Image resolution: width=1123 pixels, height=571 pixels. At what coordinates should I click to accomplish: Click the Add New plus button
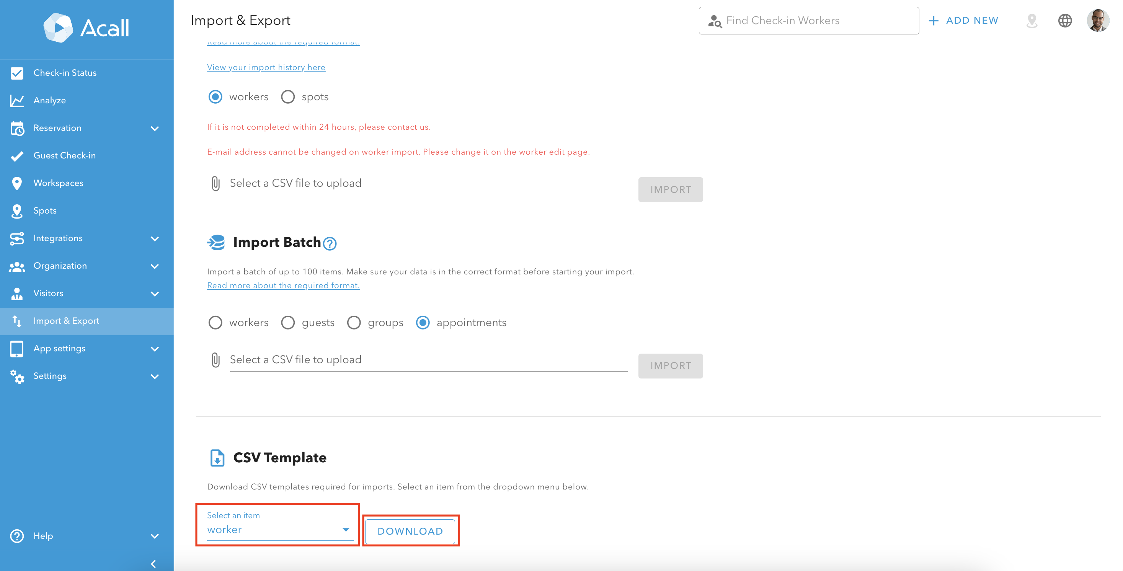coord(963,21)
